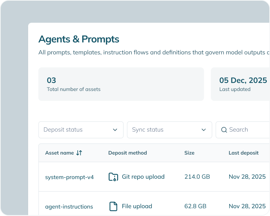Open the Sync status dropdown
This screenshot has height=216, width=270.
(x=169, y=130)
